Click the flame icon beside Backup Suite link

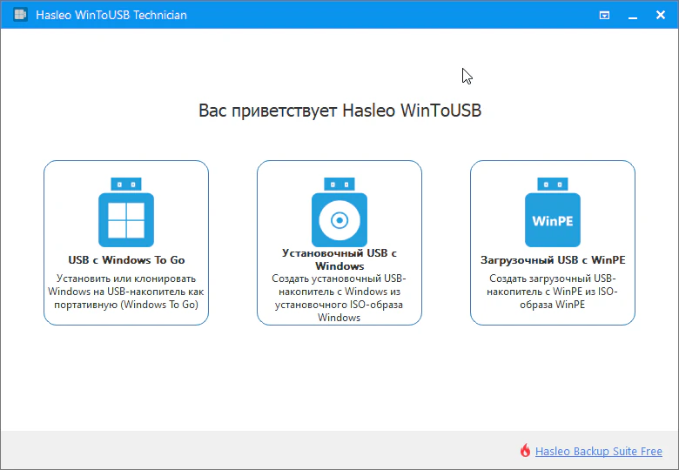click(x=525, y=451)
